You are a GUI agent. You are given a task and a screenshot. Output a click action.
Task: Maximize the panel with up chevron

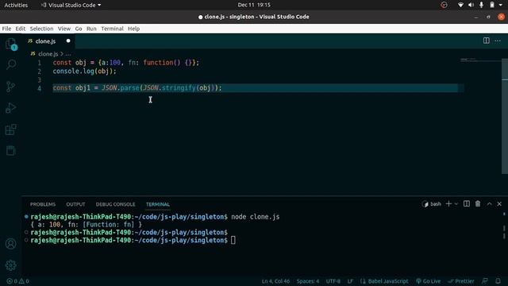click(489, 203)
